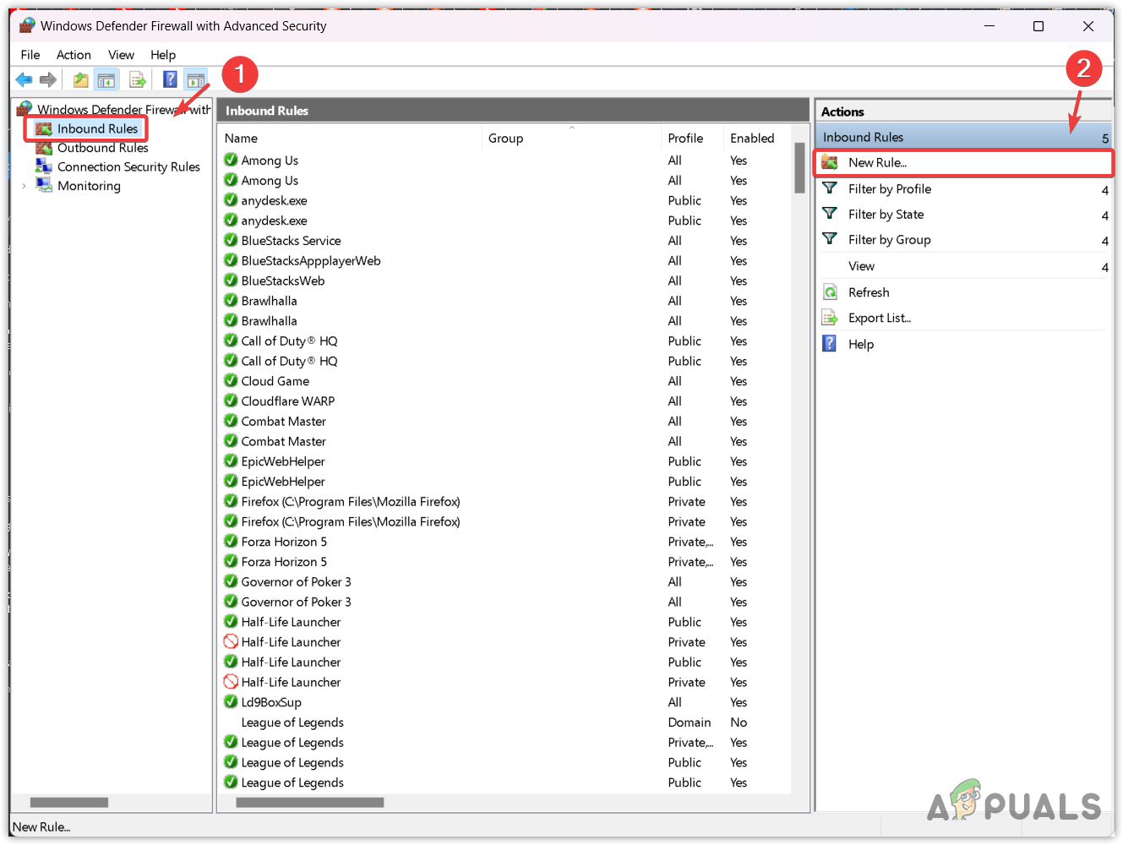Open the Filter by State submenu arrow
Screen dimensions: 1123x845
coord(1104,215)
